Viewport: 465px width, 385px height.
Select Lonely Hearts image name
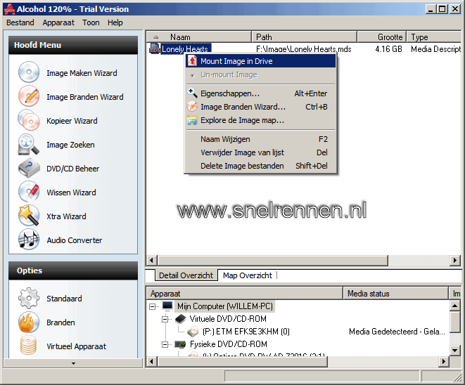pyautogui.click(x=186, y=49)
